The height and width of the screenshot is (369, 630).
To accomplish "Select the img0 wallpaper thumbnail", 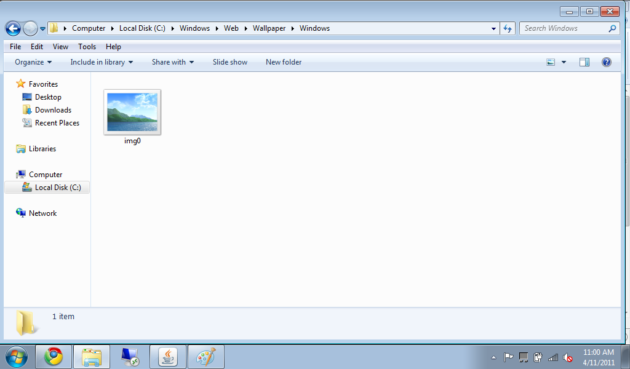I will coord(132,112).
